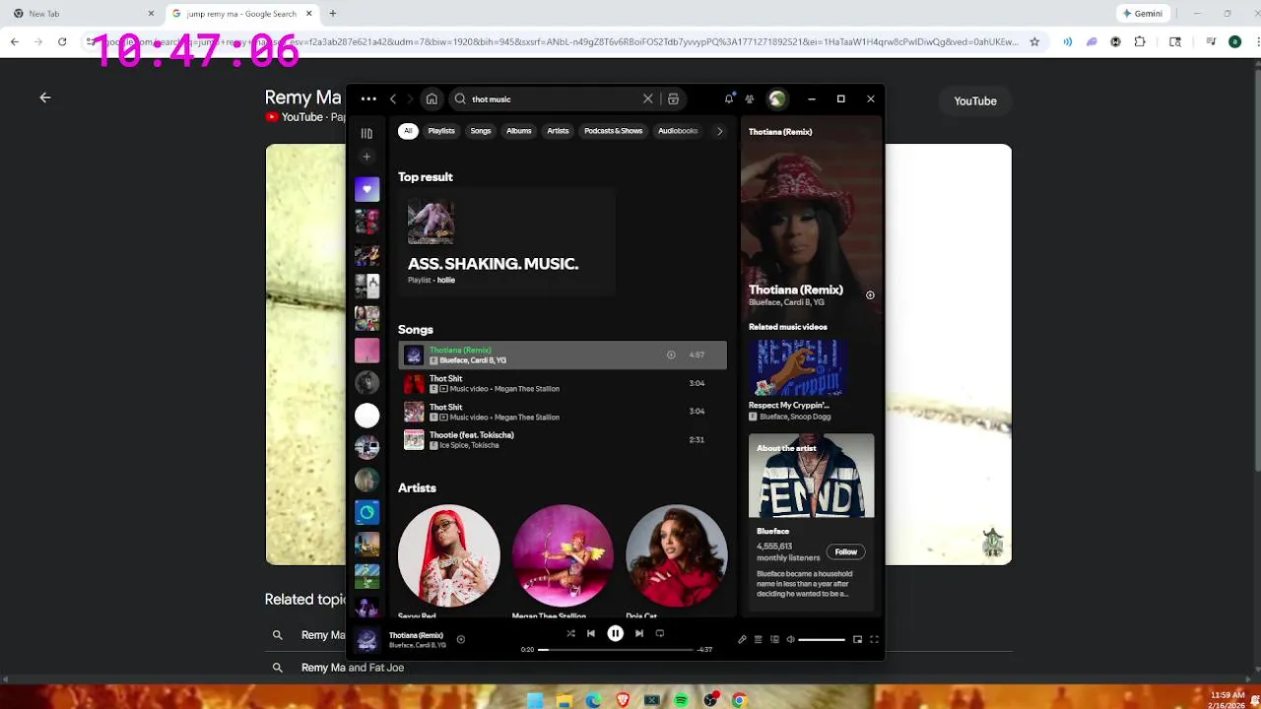Open Spotify from the Windows taskbar
Image resolution: width=1261 pixels, height=709 pixels.
[681, 700]
